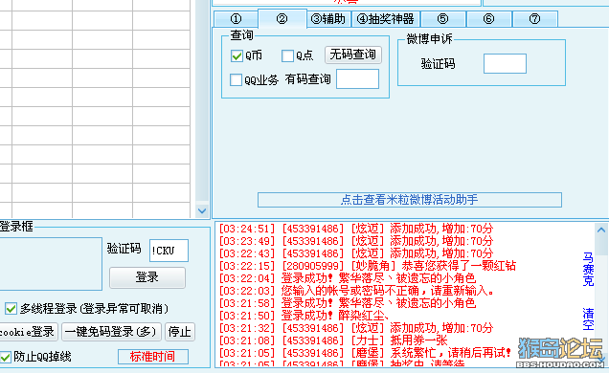Enable the Q点 checkbox
This screenshot has width=609, height=373.
point(287,55)
